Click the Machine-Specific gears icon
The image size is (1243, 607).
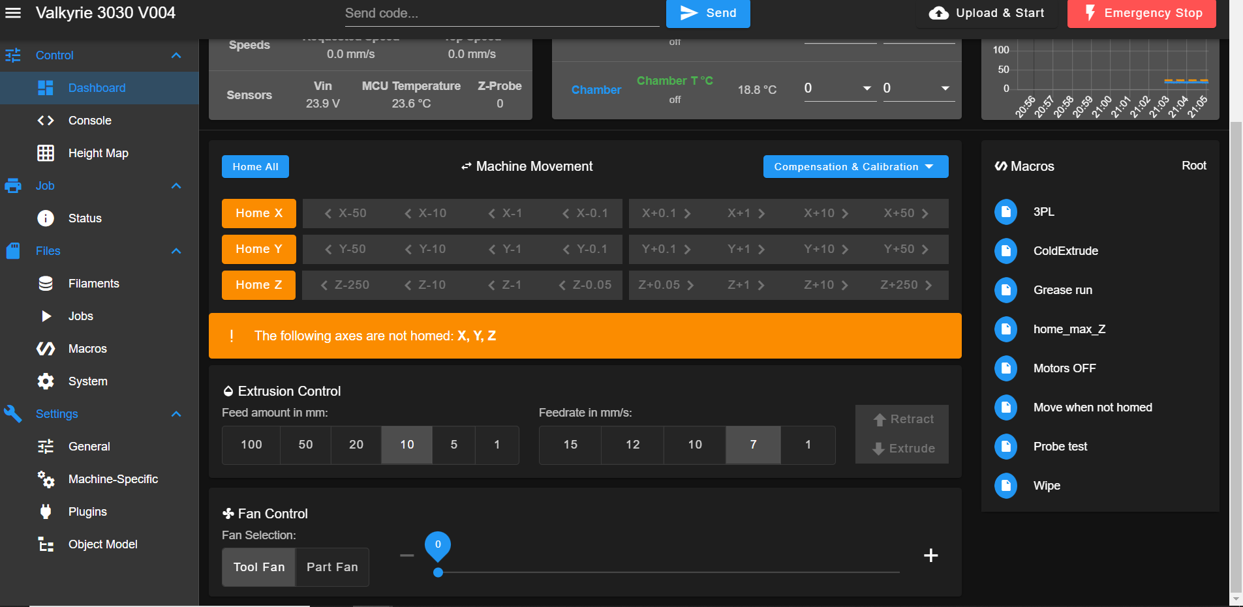[x=46, y=479]
